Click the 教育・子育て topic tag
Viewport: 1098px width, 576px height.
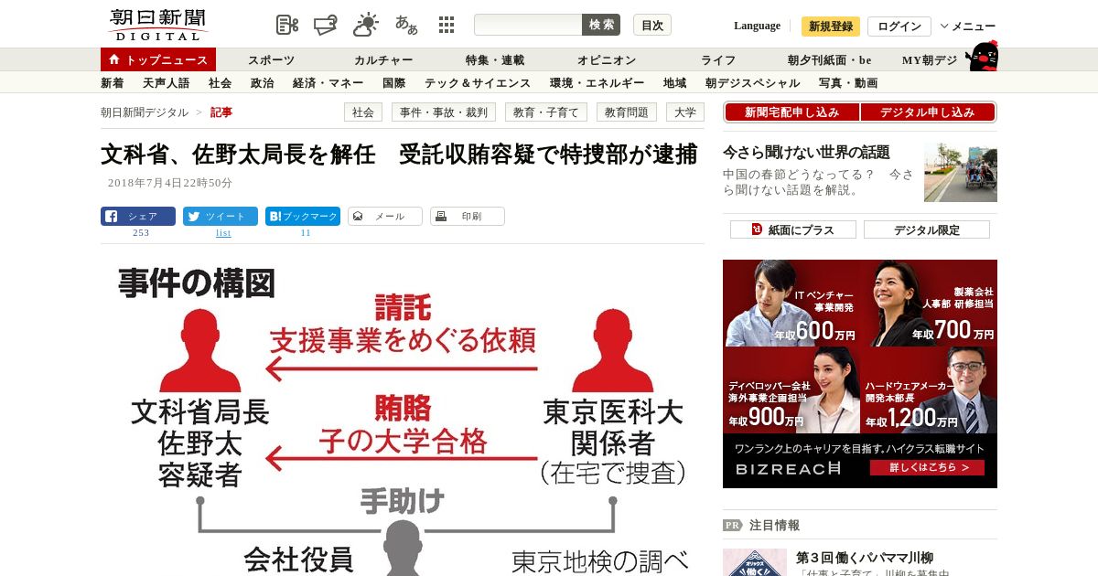[x=546, y=112]
